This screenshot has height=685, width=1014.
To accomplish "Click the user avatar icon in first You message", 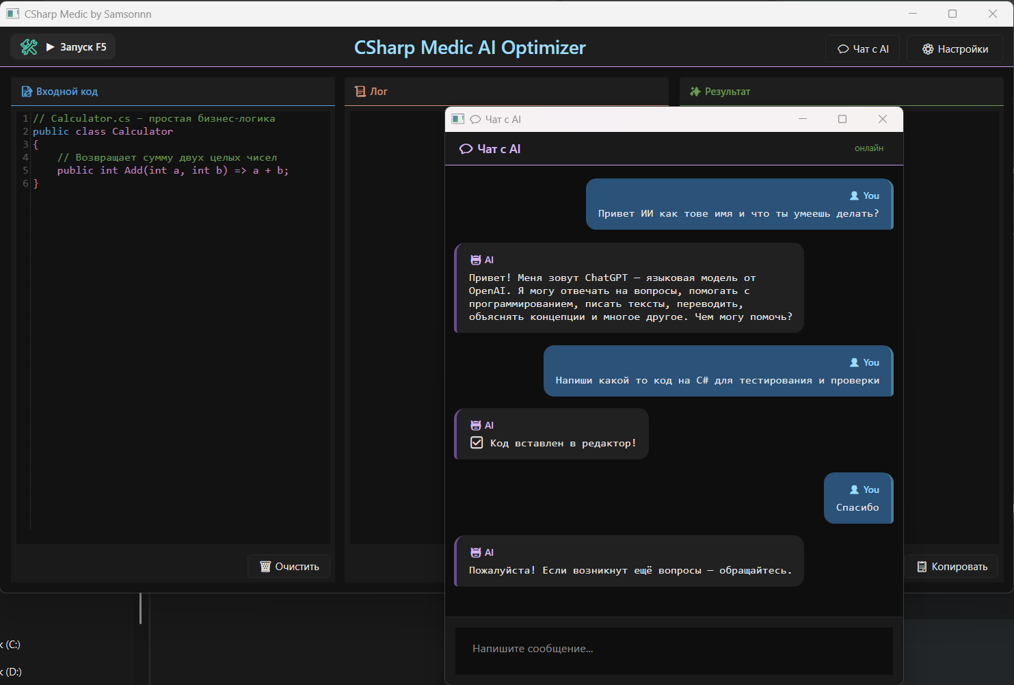I will click(x=854, y=196).
